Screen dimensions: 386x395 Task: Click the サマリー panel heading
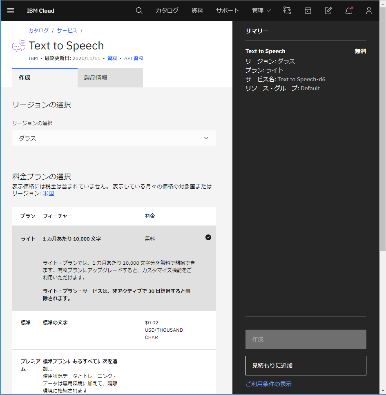[257, 31]
